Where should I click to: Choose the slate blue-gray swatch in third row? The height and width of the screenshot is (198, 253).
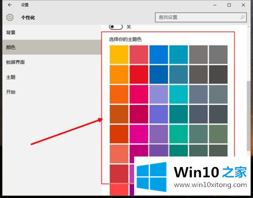[198, 94]
